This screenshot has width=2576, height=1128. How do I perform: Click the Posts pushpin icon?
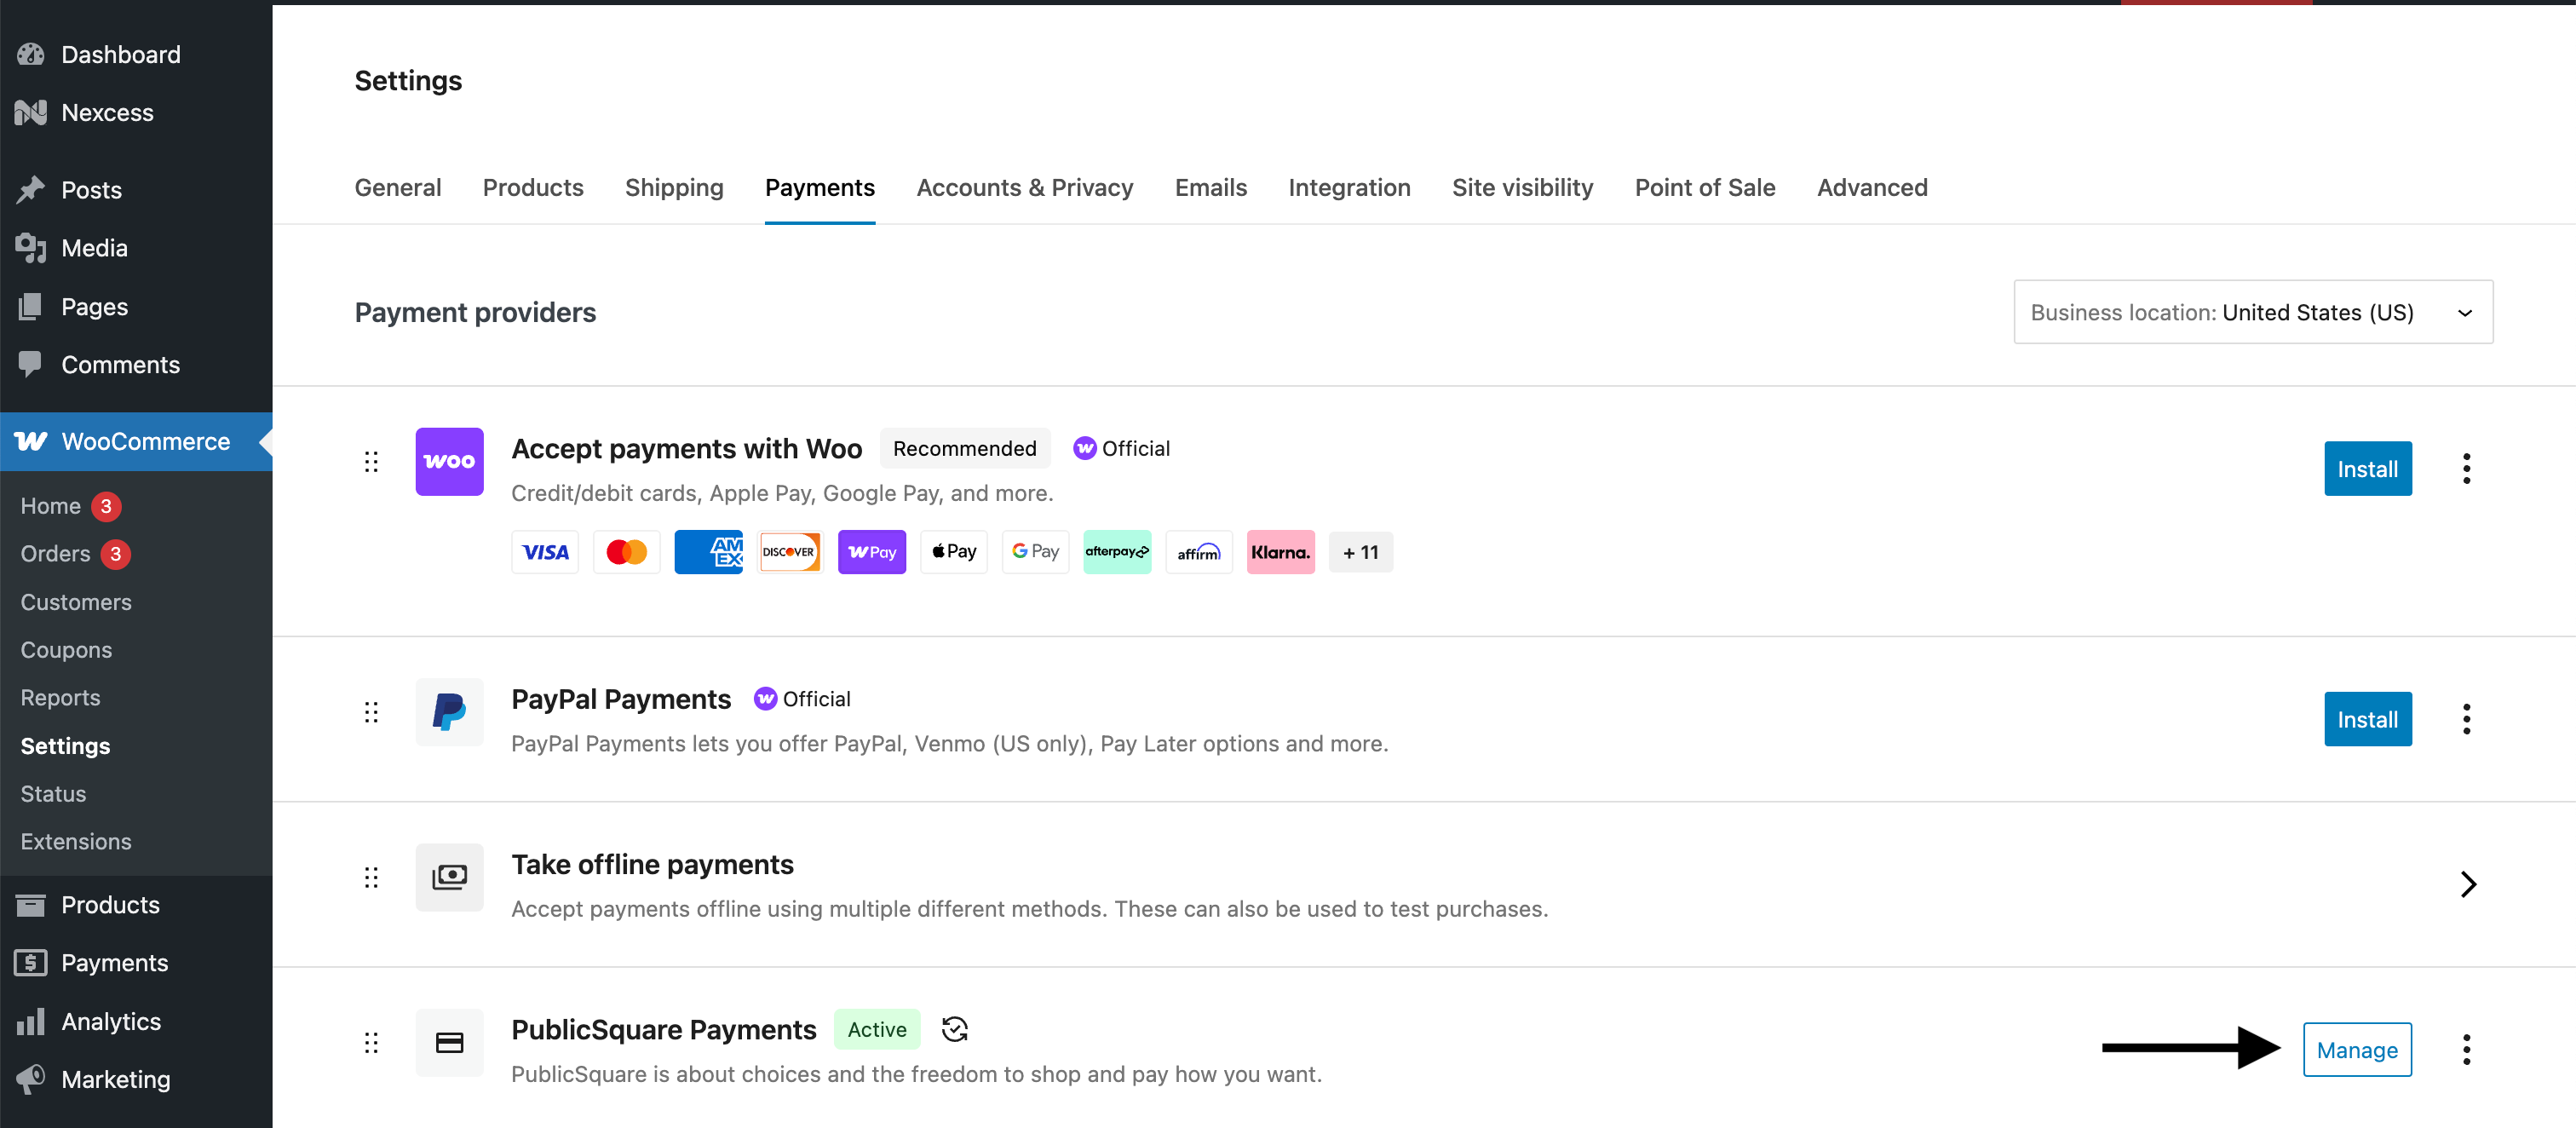pos(31,189)
